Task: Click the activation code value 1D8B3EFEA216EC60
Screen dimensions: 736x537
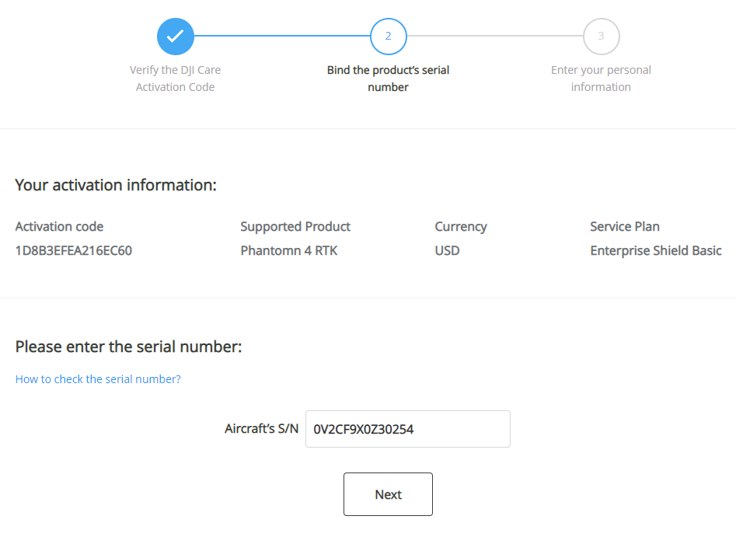Action: click(x=74, y=251)
